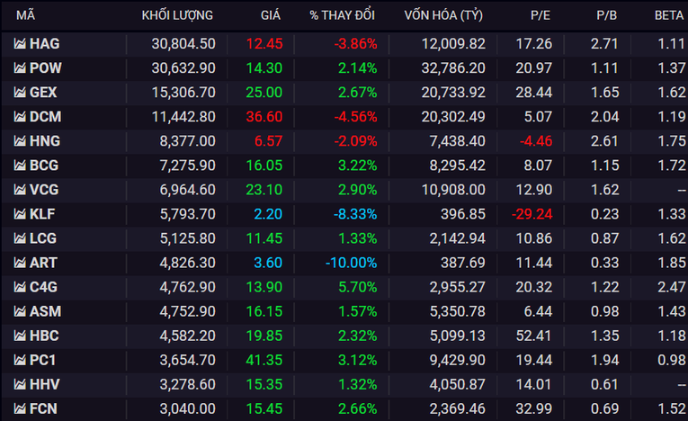
Task: Open the chart icon beside HNG
Action: (x=20, y=141)
